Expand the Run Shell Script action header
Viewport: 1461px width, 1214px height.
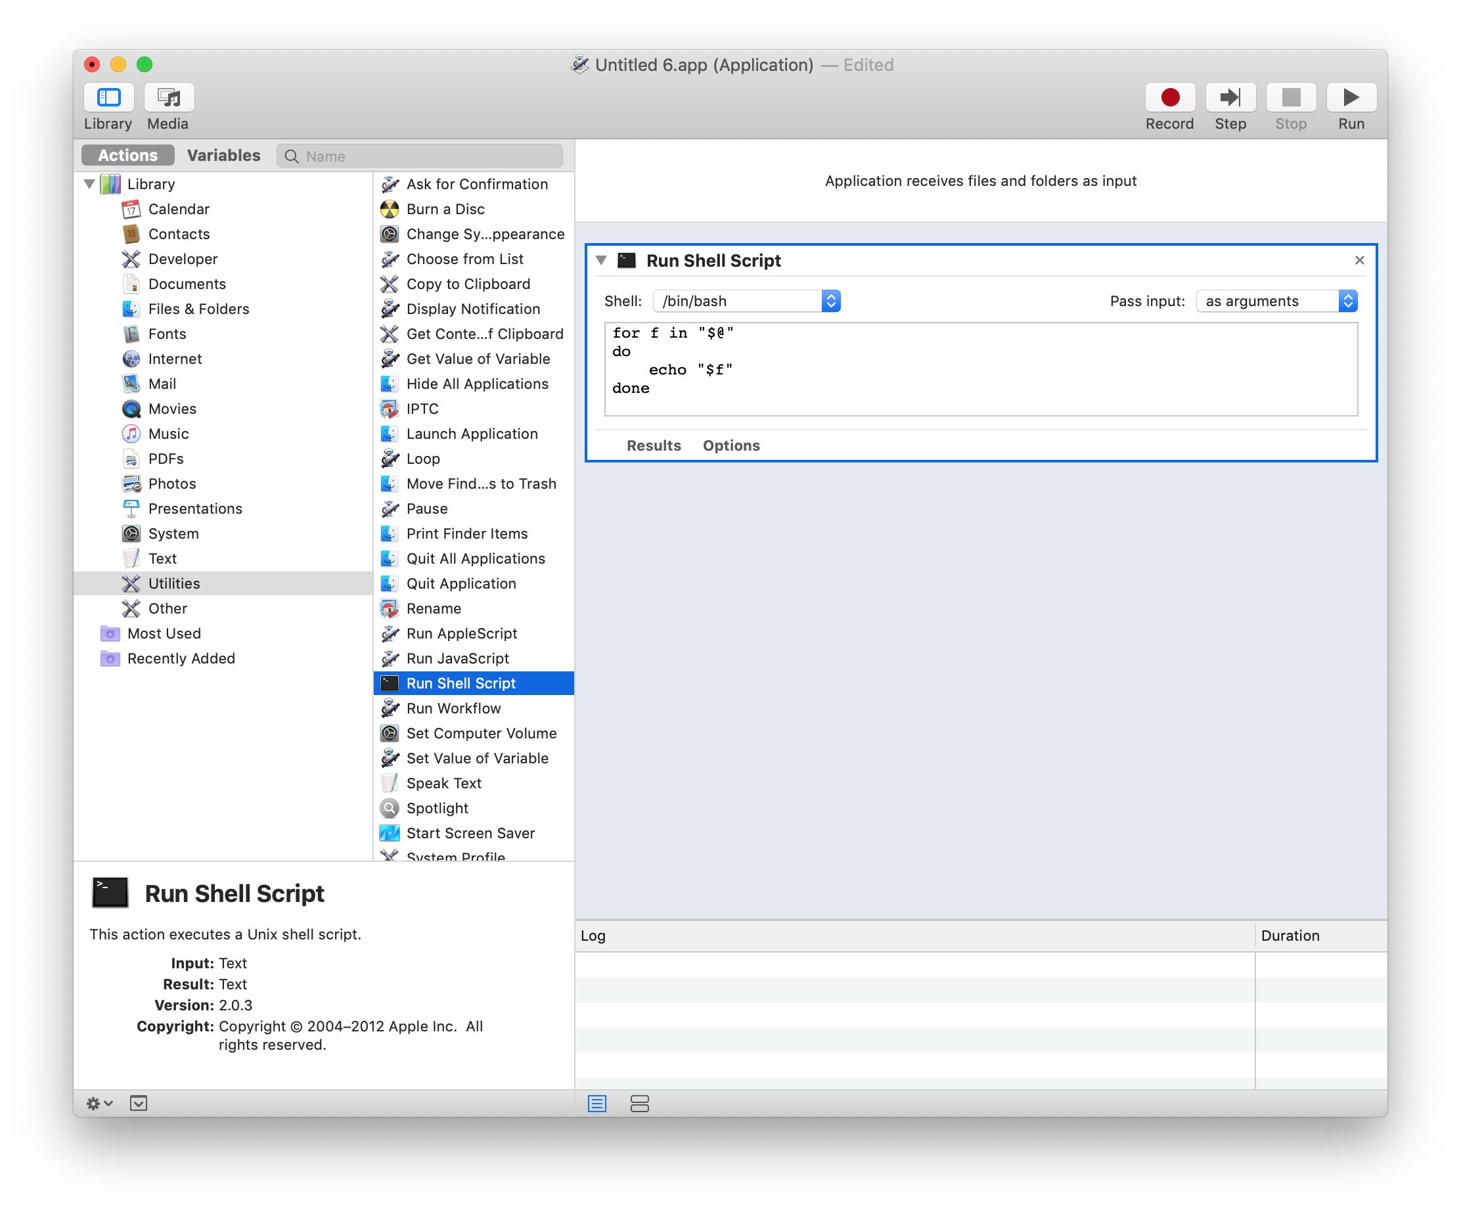click(x=602, y=259)
